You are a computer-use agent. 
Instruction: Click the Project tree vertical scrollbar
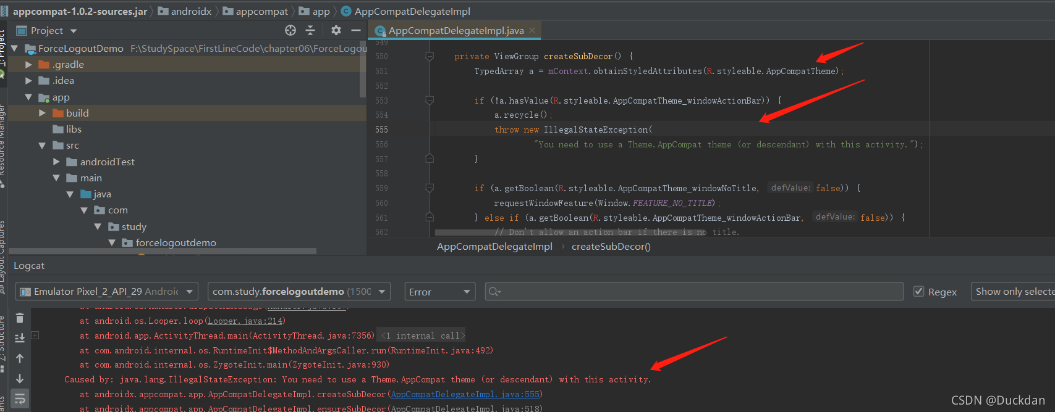[363, 69]
